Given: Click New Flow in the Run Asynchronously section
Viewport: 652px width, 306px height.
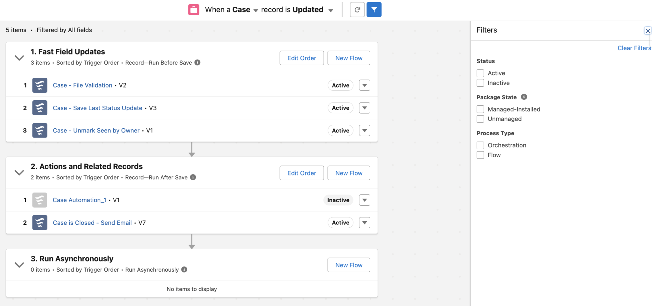Looking at the screenshot, I should coord(349,265).
